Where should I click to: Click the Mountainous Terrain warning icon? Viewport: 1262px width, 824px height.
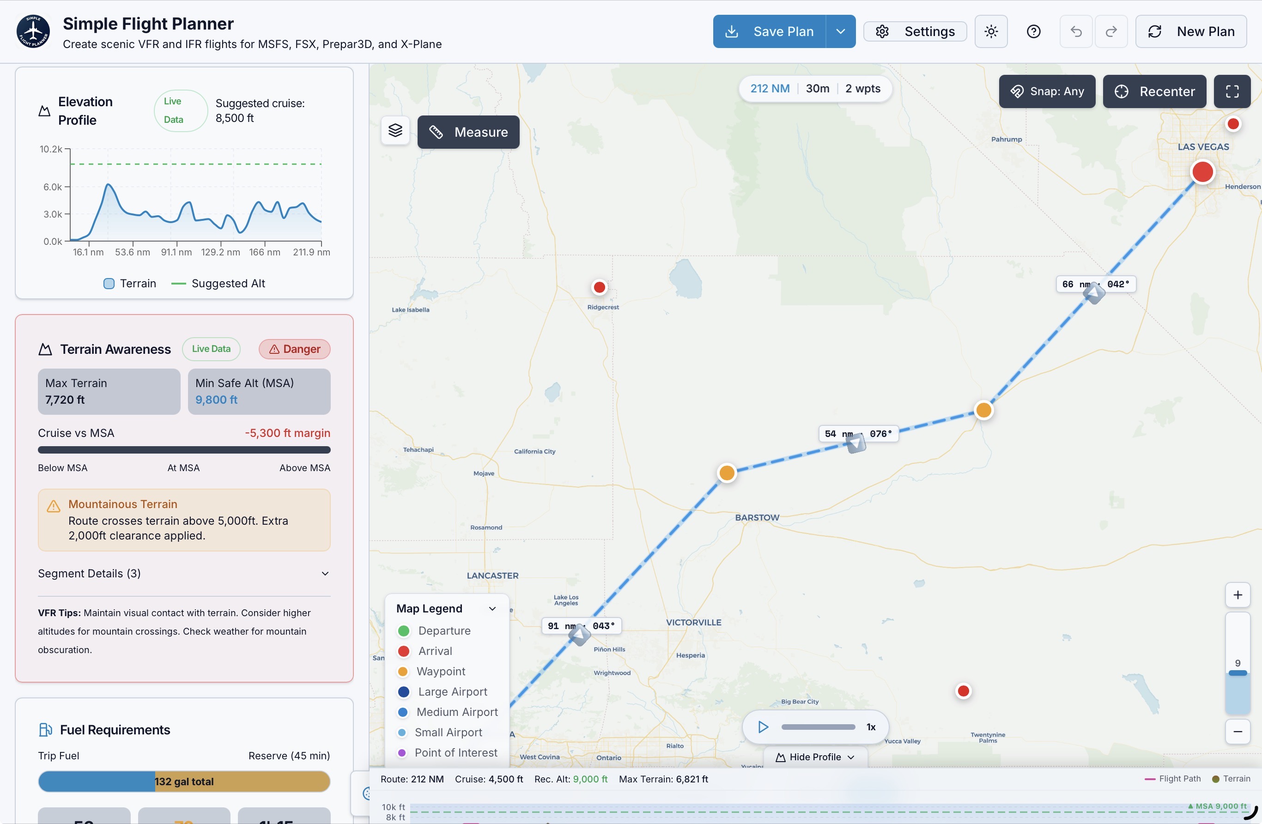[x=54, y=506]
